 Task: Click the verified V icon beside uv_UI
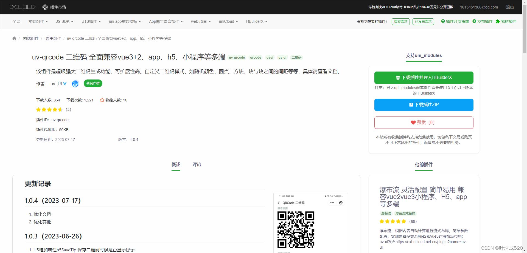click(65, 84)
